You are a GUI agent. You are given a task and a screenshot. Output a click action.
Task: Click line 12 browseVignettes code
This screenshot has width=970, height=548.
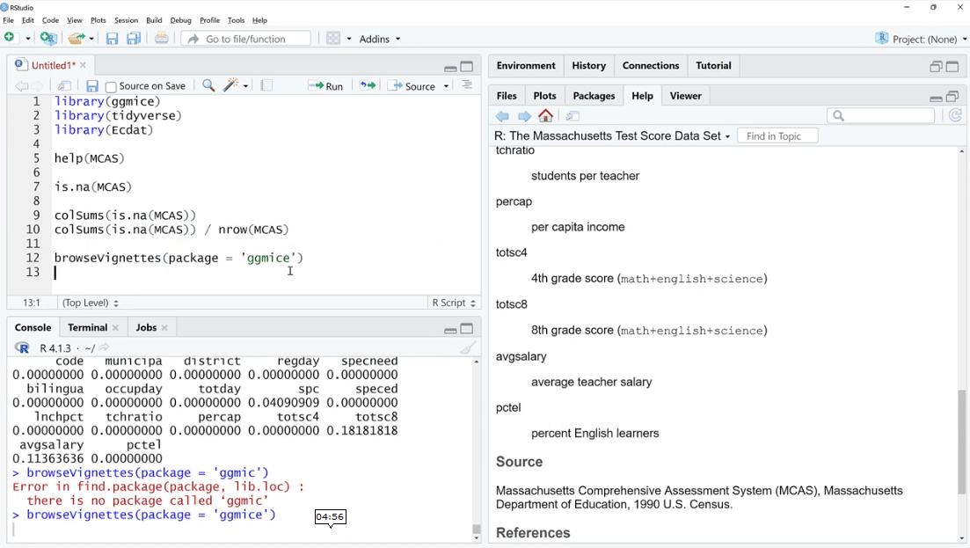pyautogui.click(x=179, y=258)
